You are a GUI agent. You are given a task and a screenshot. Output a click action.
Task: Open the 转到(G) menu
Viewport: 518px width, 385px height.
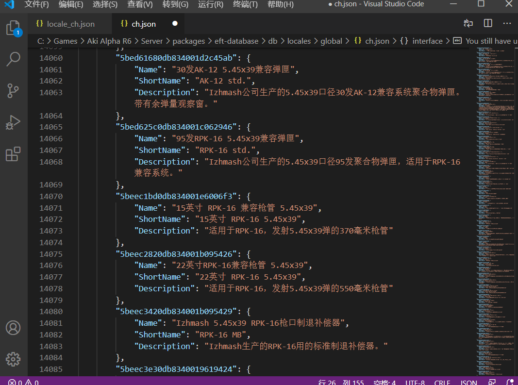pos(175,4)
